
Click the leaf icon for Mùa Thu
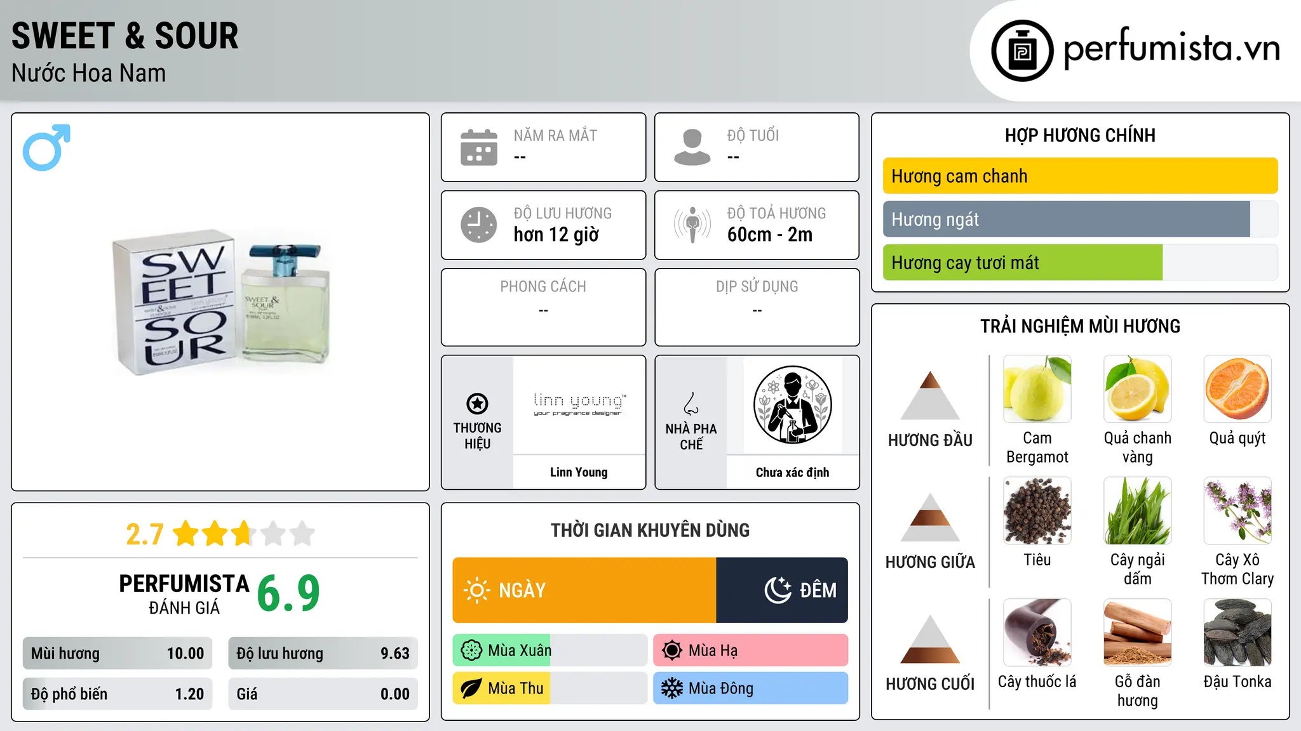pos(471,688)
